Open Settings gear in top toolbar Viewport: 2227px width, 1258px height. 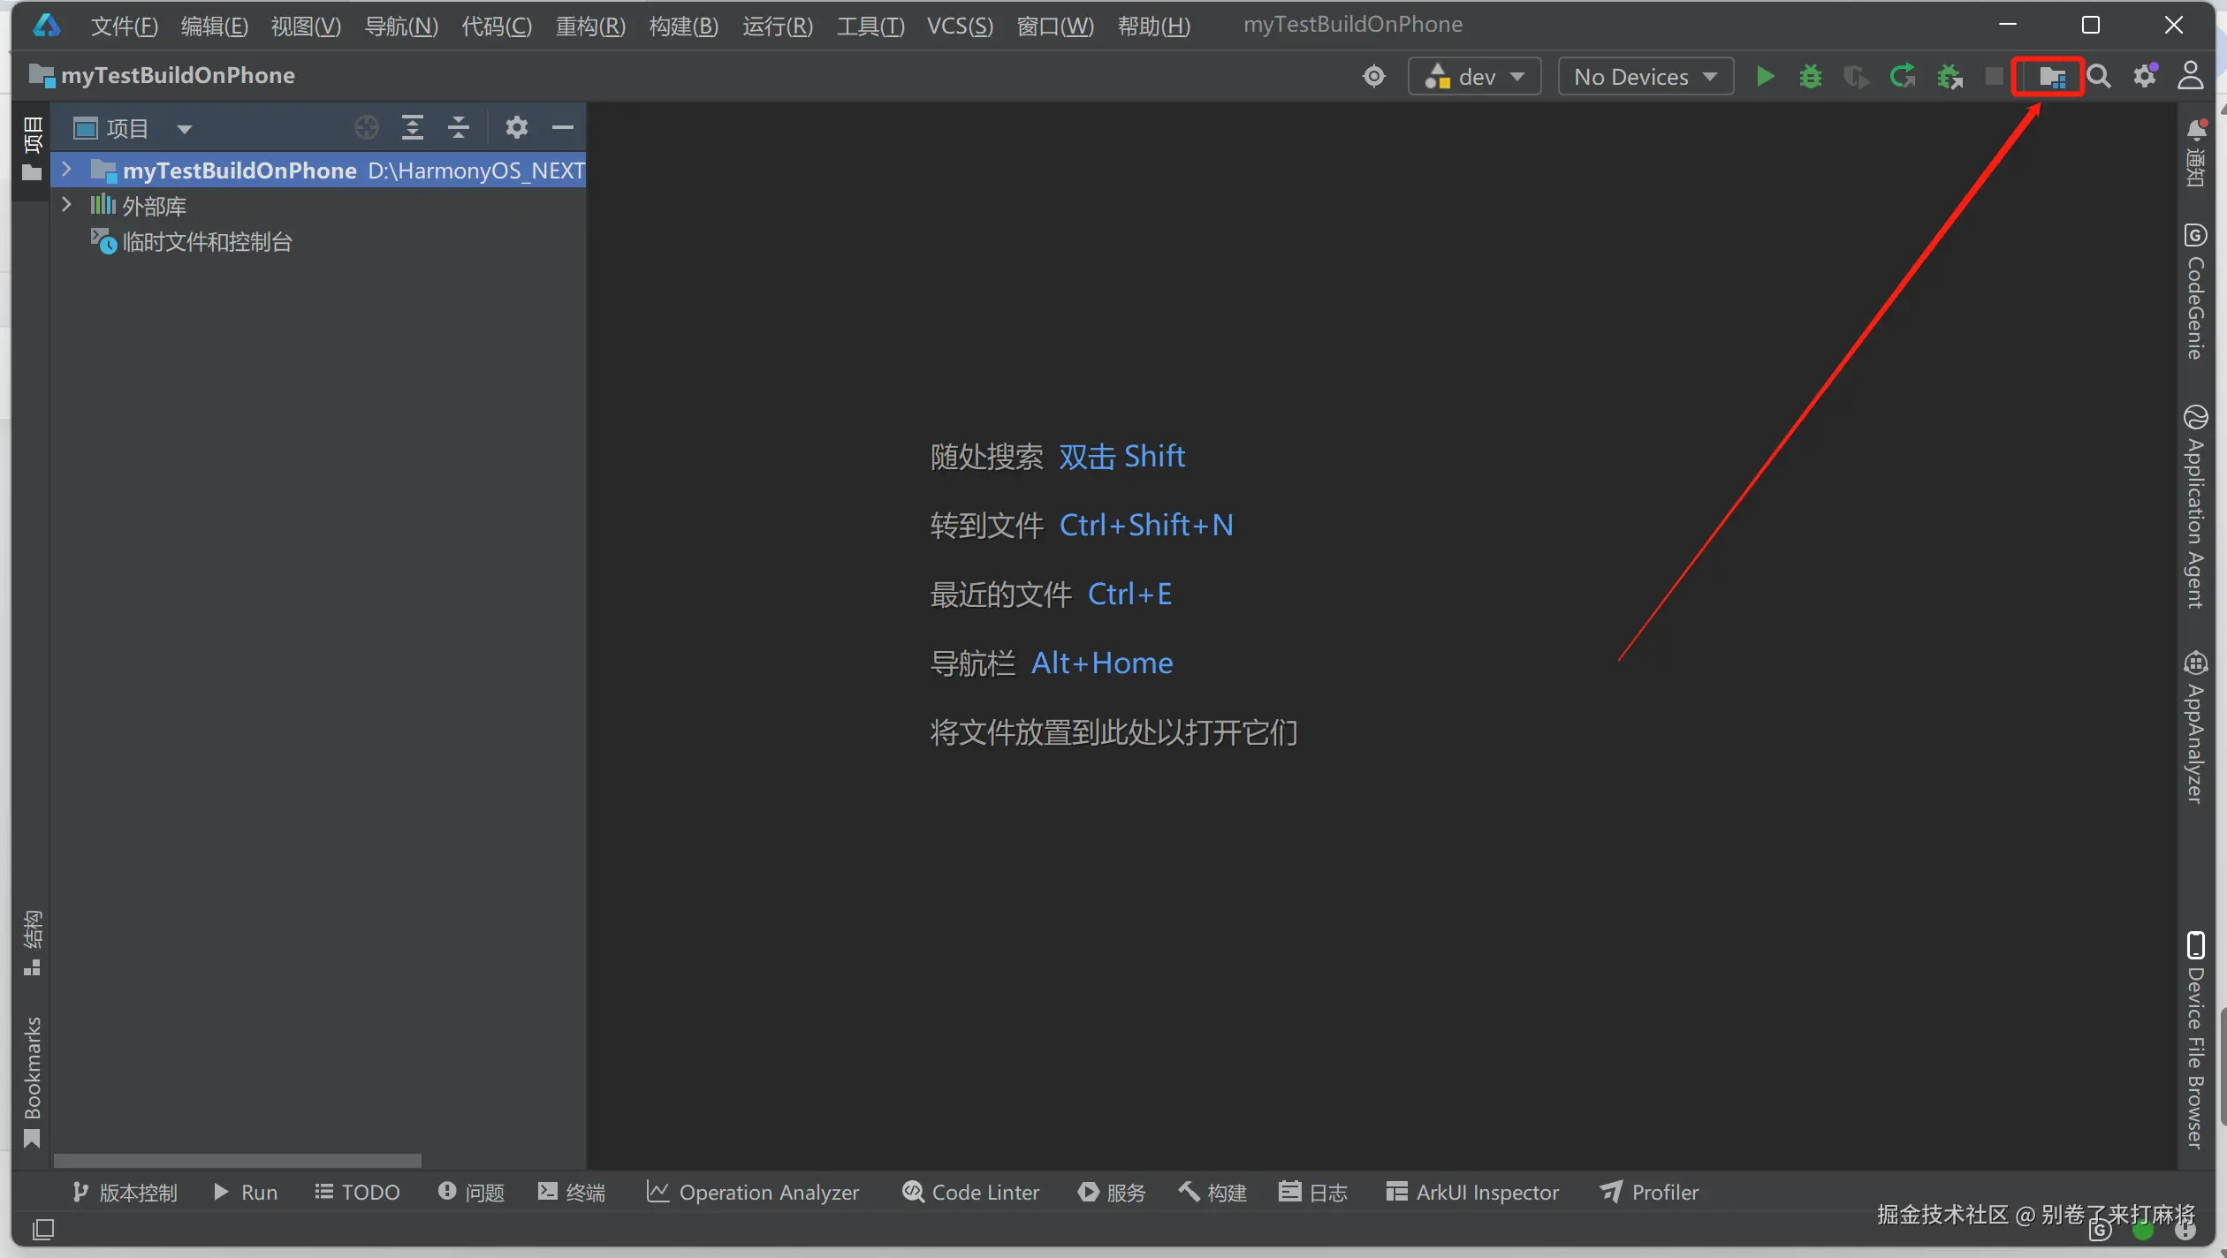(2145, 77)
